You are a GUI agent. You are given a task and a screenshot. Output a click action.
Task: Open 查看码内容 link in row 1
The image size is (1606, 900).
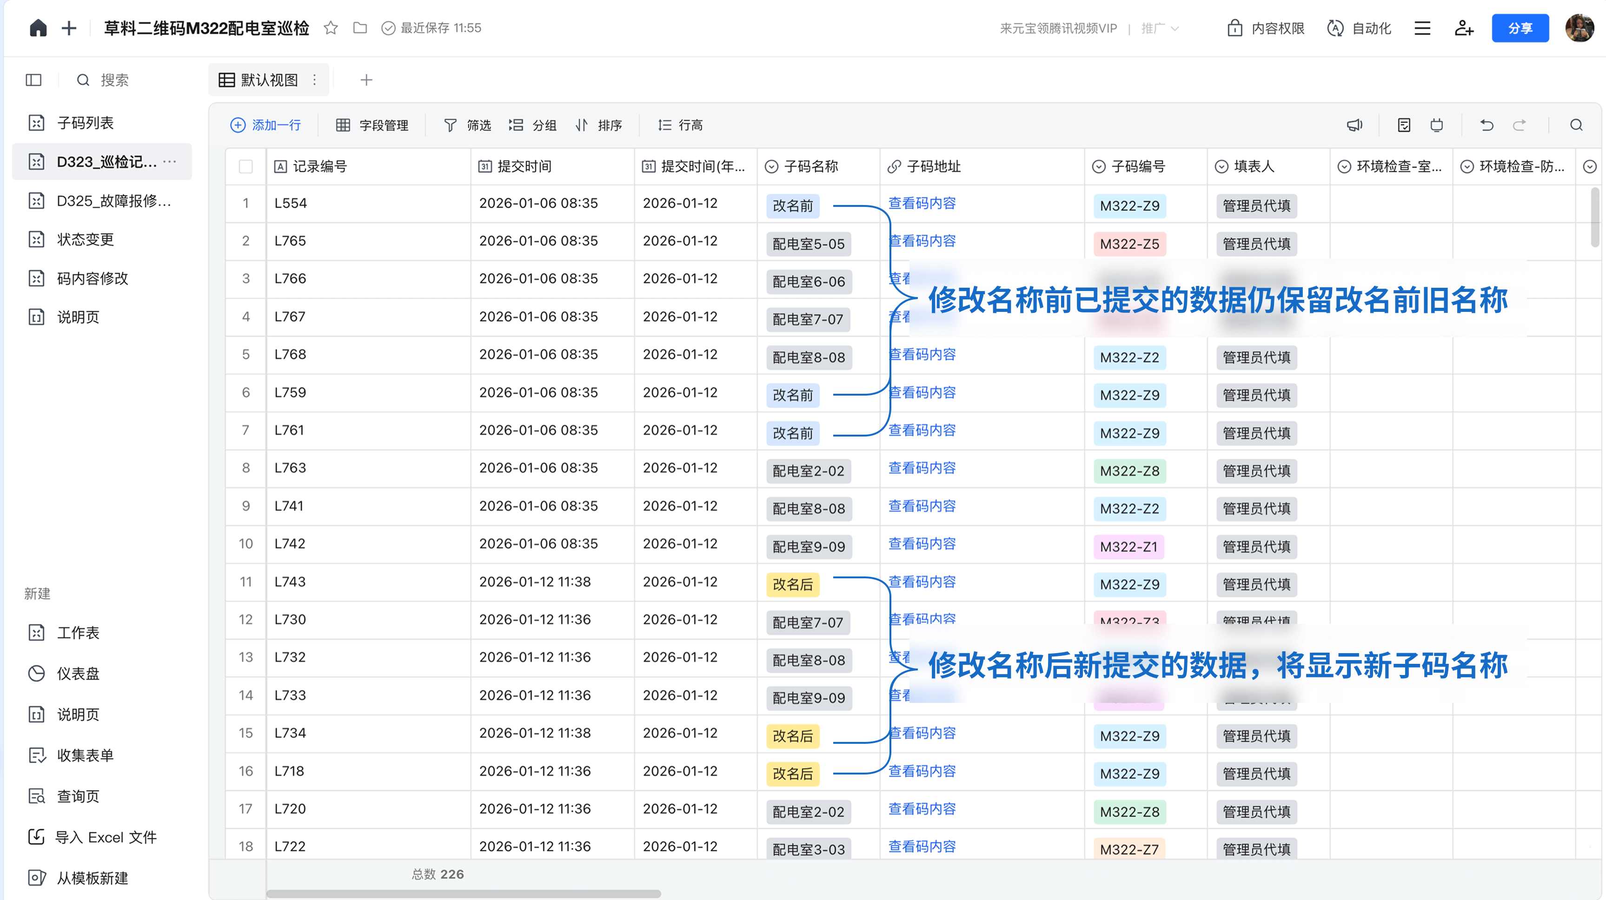tap(922, 203)
